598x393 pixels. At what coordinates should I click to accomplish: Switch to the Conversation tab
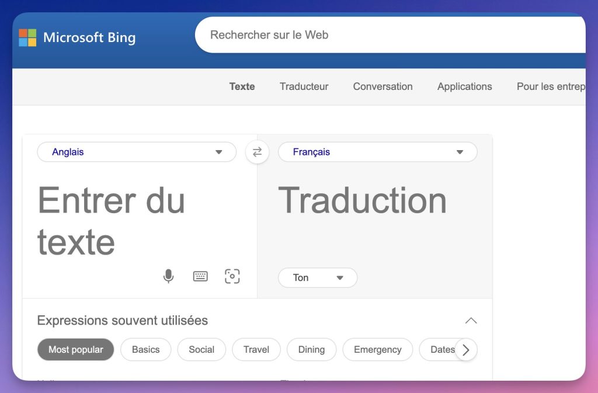click(383, 86)
